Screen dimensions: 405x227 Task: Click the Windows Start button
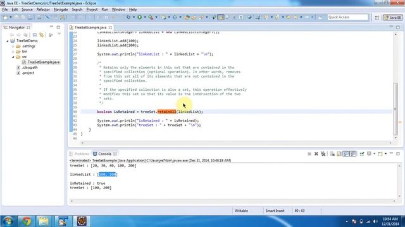8,221
